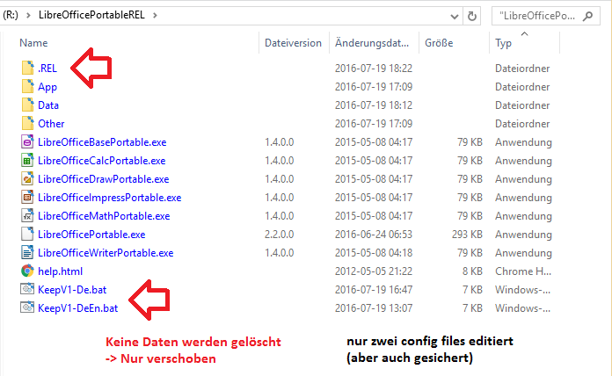612x376 pixels.
Task: Select the Other folder icon
Action: pyautogui.click(x=28, y=123)
